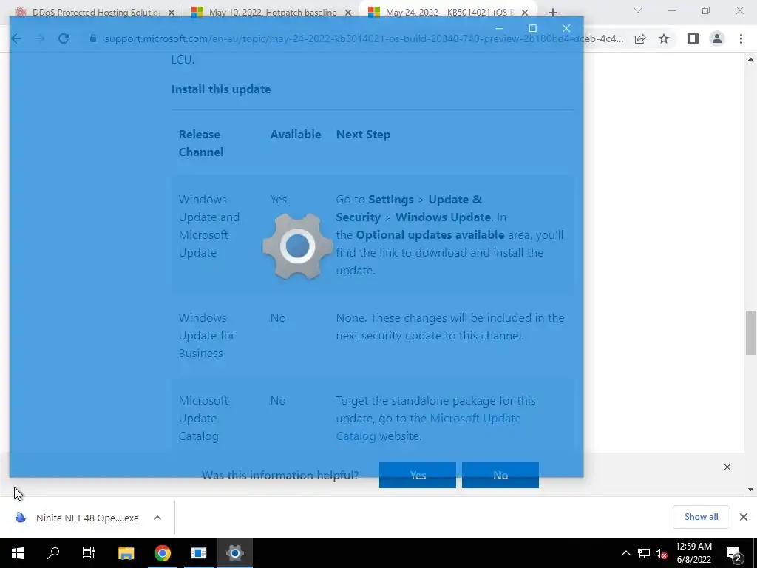Click Show all downloads
The width and height of the screenshot is (757, 568).
[701, 517]
